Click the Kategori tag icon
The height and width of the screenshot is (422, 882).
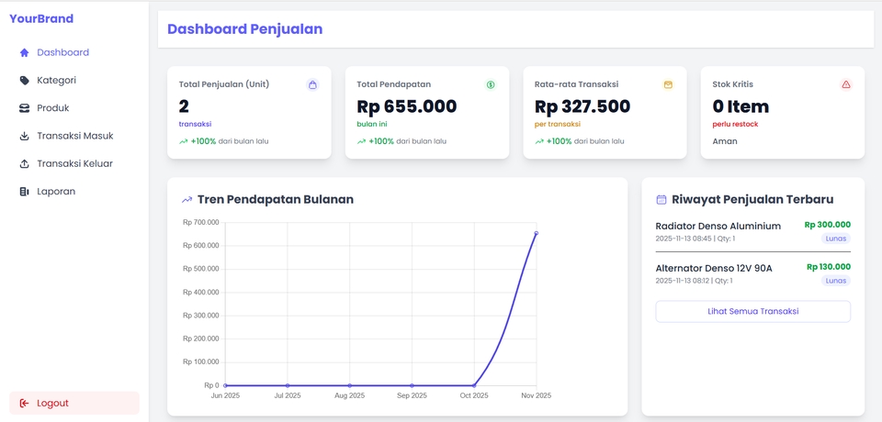pyautogui.click(x=24, y=80)
